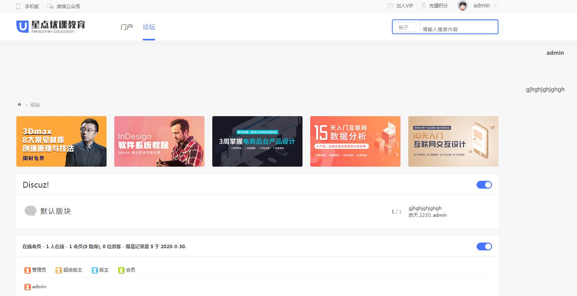Image resolution: width=577 pixels, height=296 pixels.
Task: Expand the admin user menu arrow
Action: (x=496, y=6)
